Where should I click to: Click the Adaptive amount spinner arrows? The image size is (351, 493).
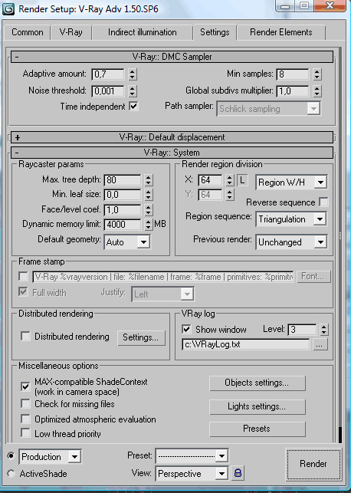[133, 74]
